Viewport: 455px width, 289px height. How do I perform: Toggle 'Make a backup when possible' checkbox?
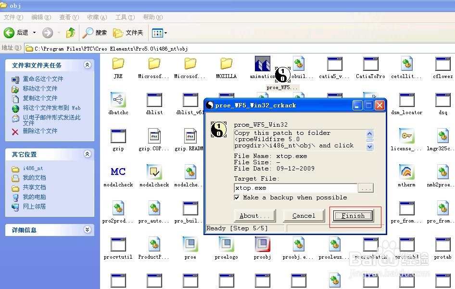click(x=237, y=197)
